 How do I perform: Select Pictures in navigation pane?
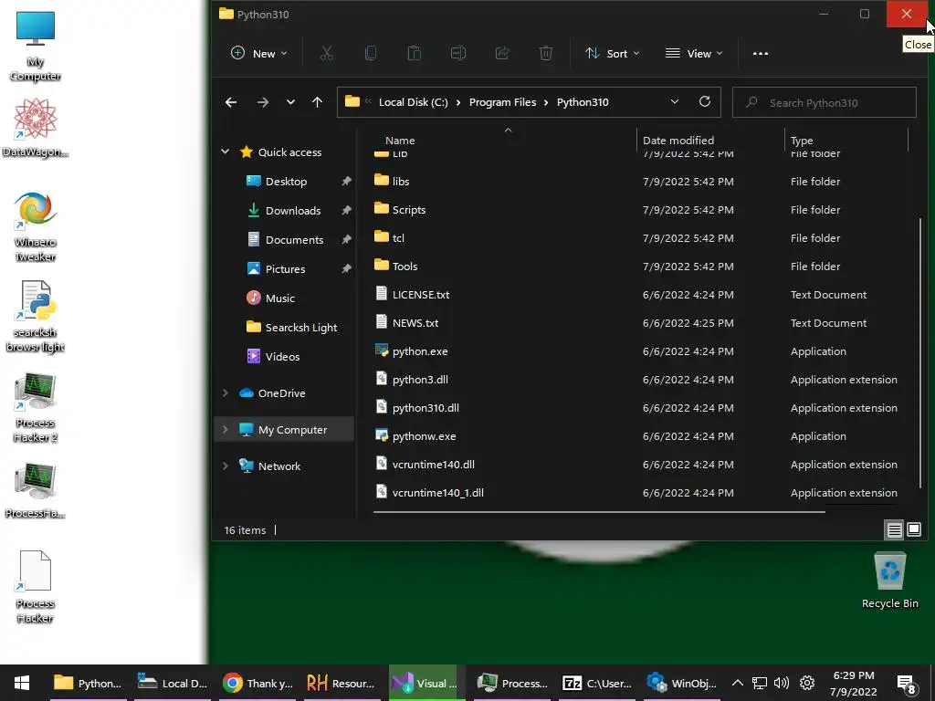tap(285, 269)
